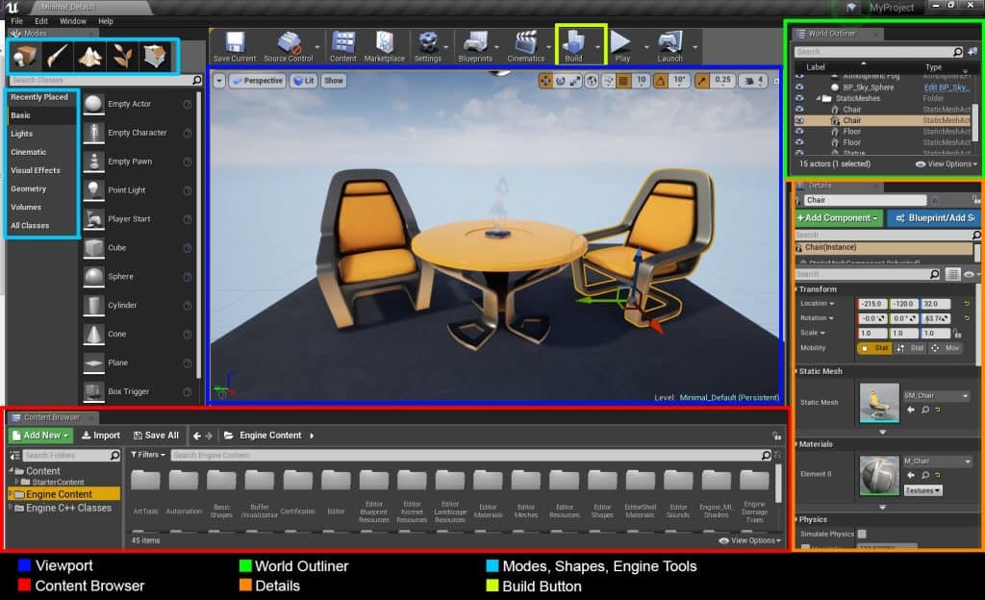Image resolution: width=985 pixels, height=600 pixels.
Task: Open the Help menu
Action: tap(106, 21)
